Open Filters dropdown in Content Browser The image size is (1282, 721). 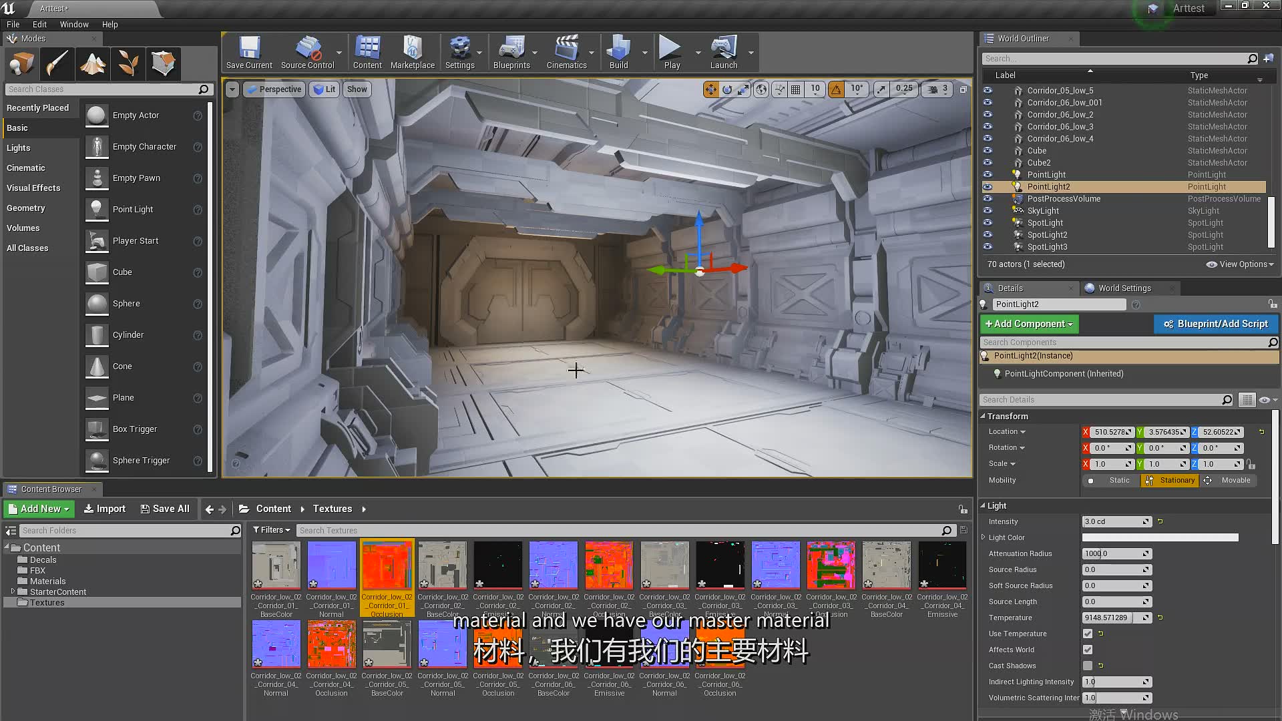pos(271,530)
